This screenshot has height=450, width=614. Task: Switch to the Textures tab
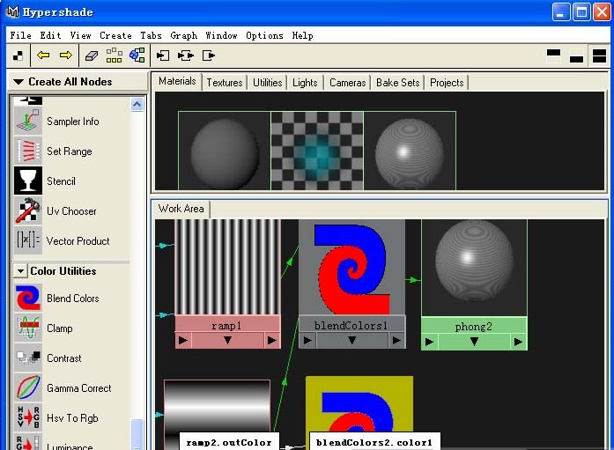pyautogui.click(x=224, y=83)
